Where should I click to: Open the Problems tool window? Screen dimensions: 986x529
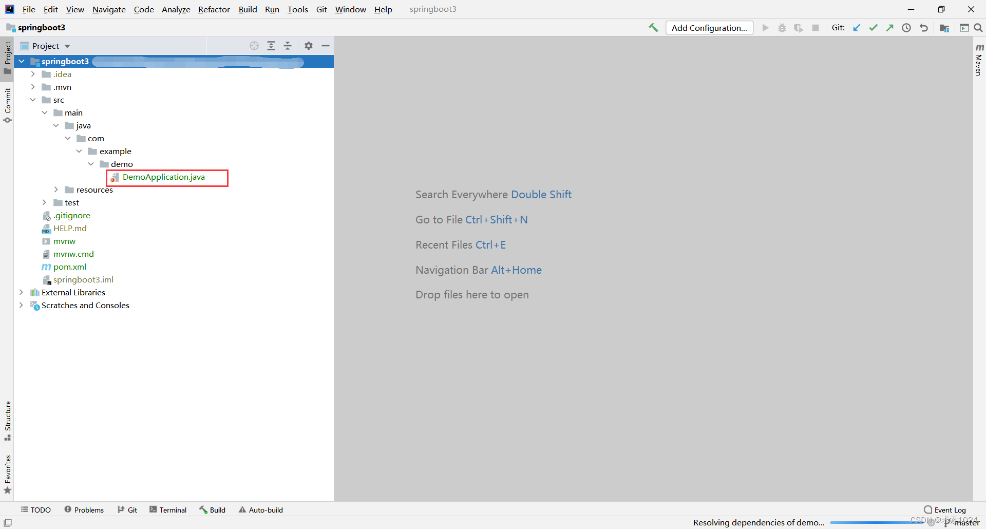(84, 509)
